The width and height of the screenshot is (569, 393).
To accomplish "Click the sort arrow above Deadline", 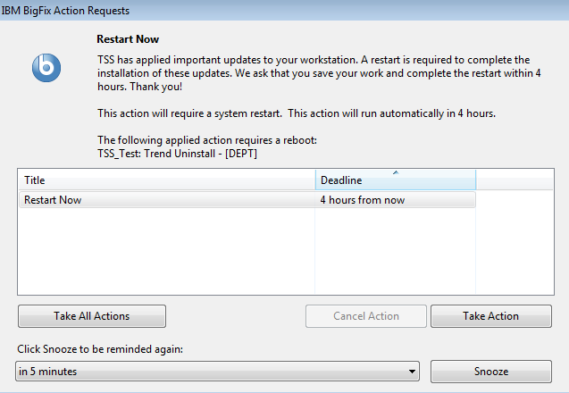I will (x=396, y=172).
